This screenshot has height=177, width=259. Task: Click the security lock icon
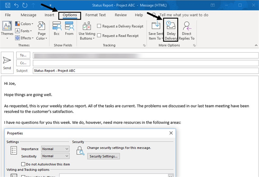point(80,151)
